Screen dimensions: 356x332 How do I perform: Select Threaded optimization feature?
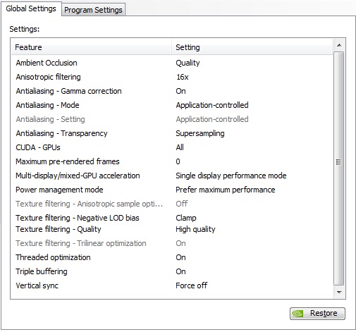tap(53, 257)
